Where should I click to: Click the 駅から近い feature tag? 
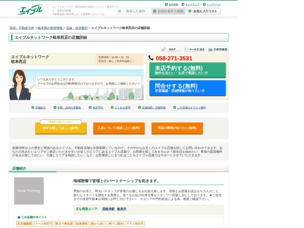(98, 224)
